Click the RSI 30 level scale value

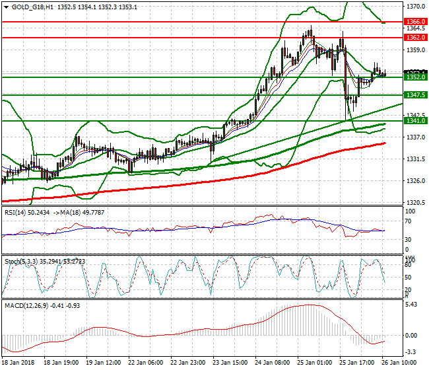pyautogui.click(x=408, y=240)
